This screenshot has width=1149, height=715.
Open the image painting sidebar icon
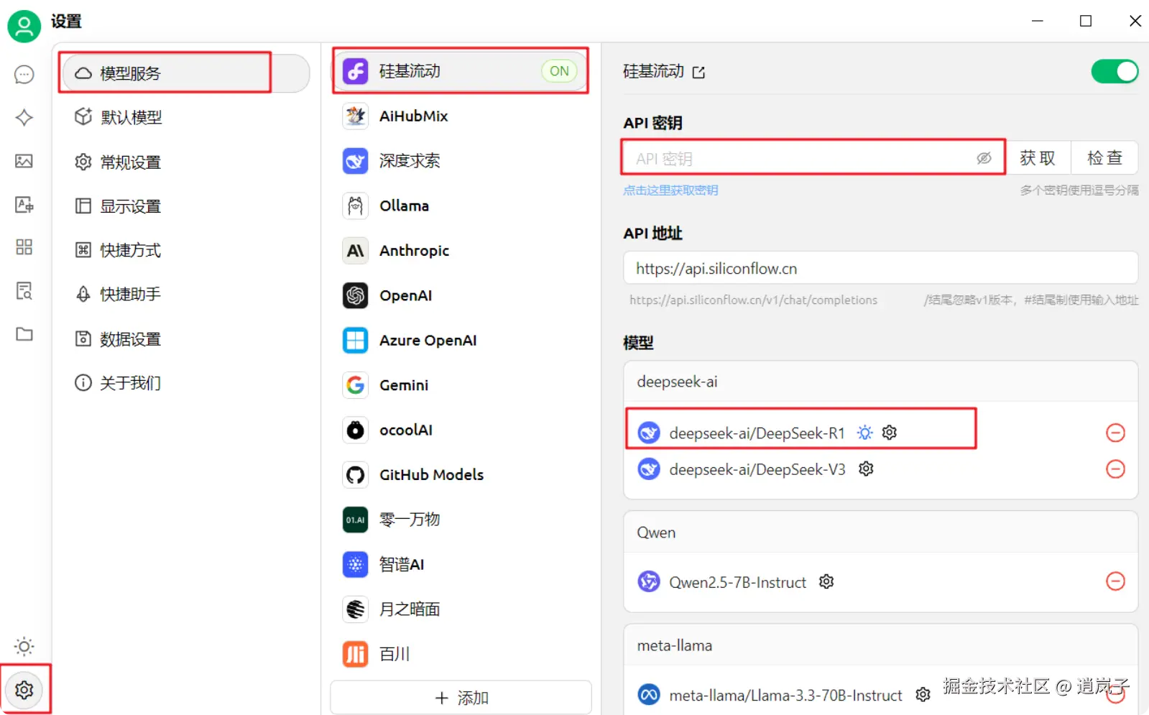point(24,161)
